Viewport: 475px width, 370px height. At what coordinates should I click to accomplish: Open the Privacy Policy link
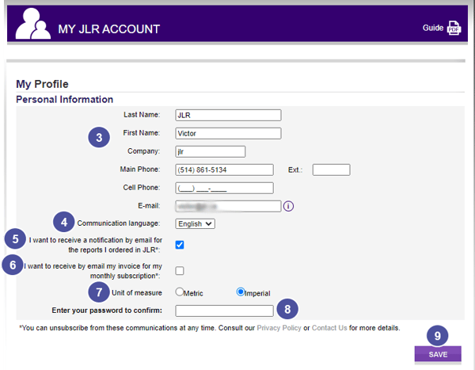pyautogui.click(x=279, y=328)
